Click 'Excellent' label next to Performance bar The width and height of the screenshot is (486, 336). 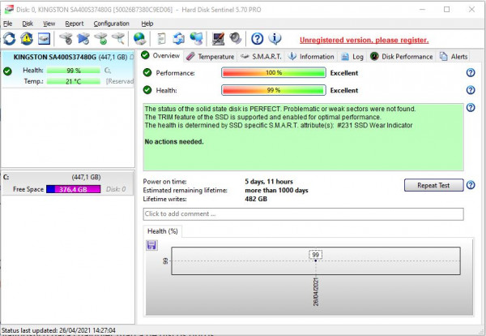pos(344,73)
